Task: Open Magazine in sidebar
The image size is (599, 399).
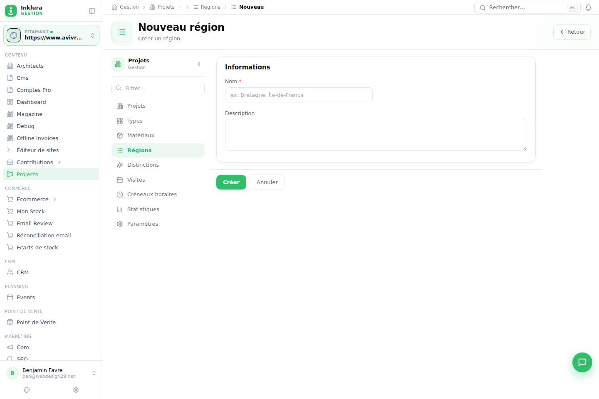Action: point(52,114)
